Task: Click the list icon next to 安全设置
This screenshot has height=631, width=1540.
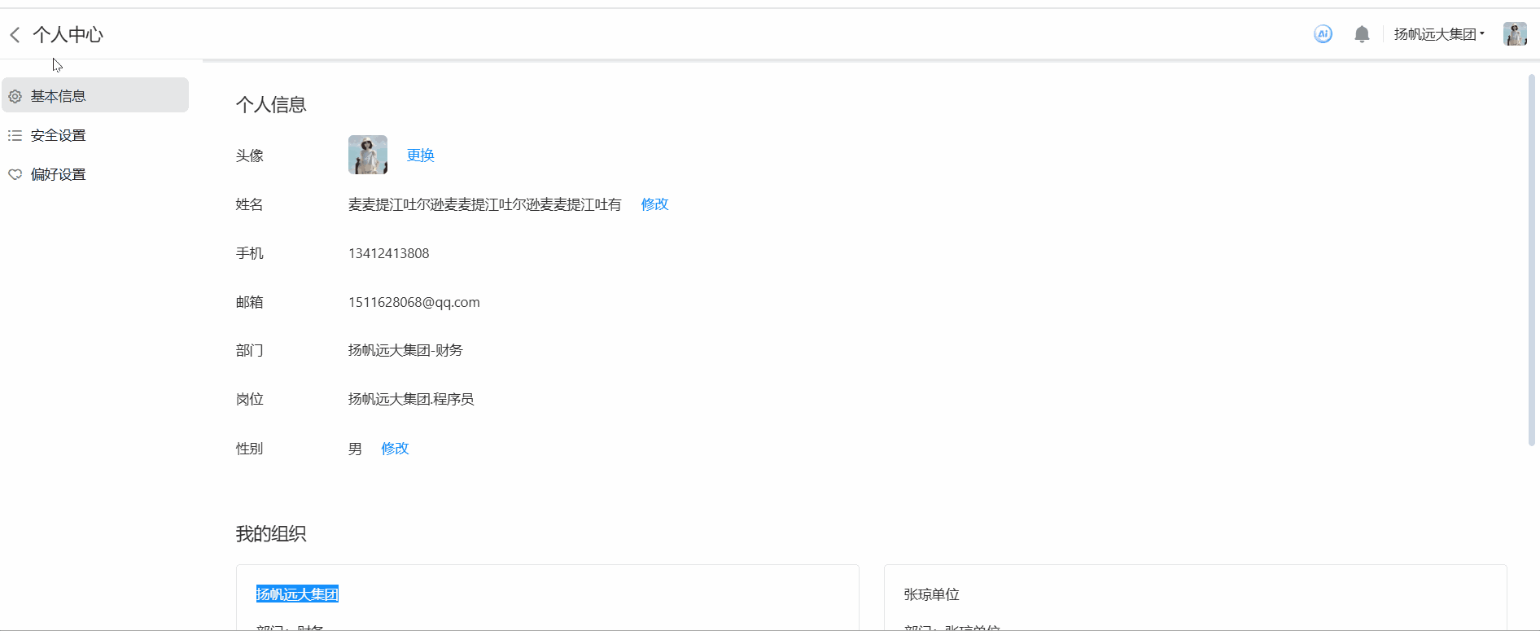Action: pyautogui.click(x=15, y=135)
